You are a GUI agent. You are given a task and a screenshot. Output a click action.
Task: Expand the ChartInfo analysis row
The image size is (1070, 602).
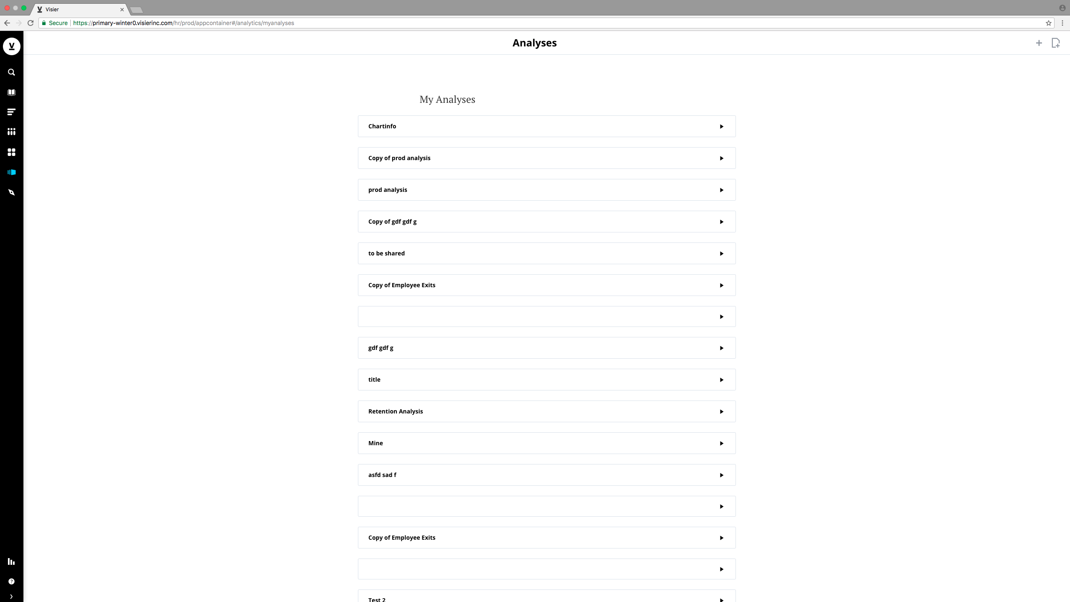pos(722,126)
